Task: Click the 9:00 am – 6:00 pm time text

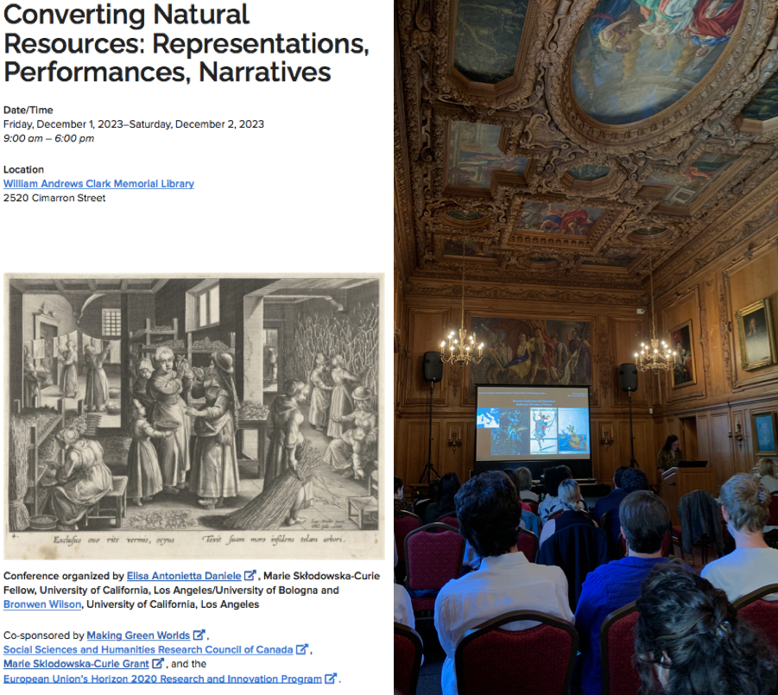Action: (x=49, y=138)
